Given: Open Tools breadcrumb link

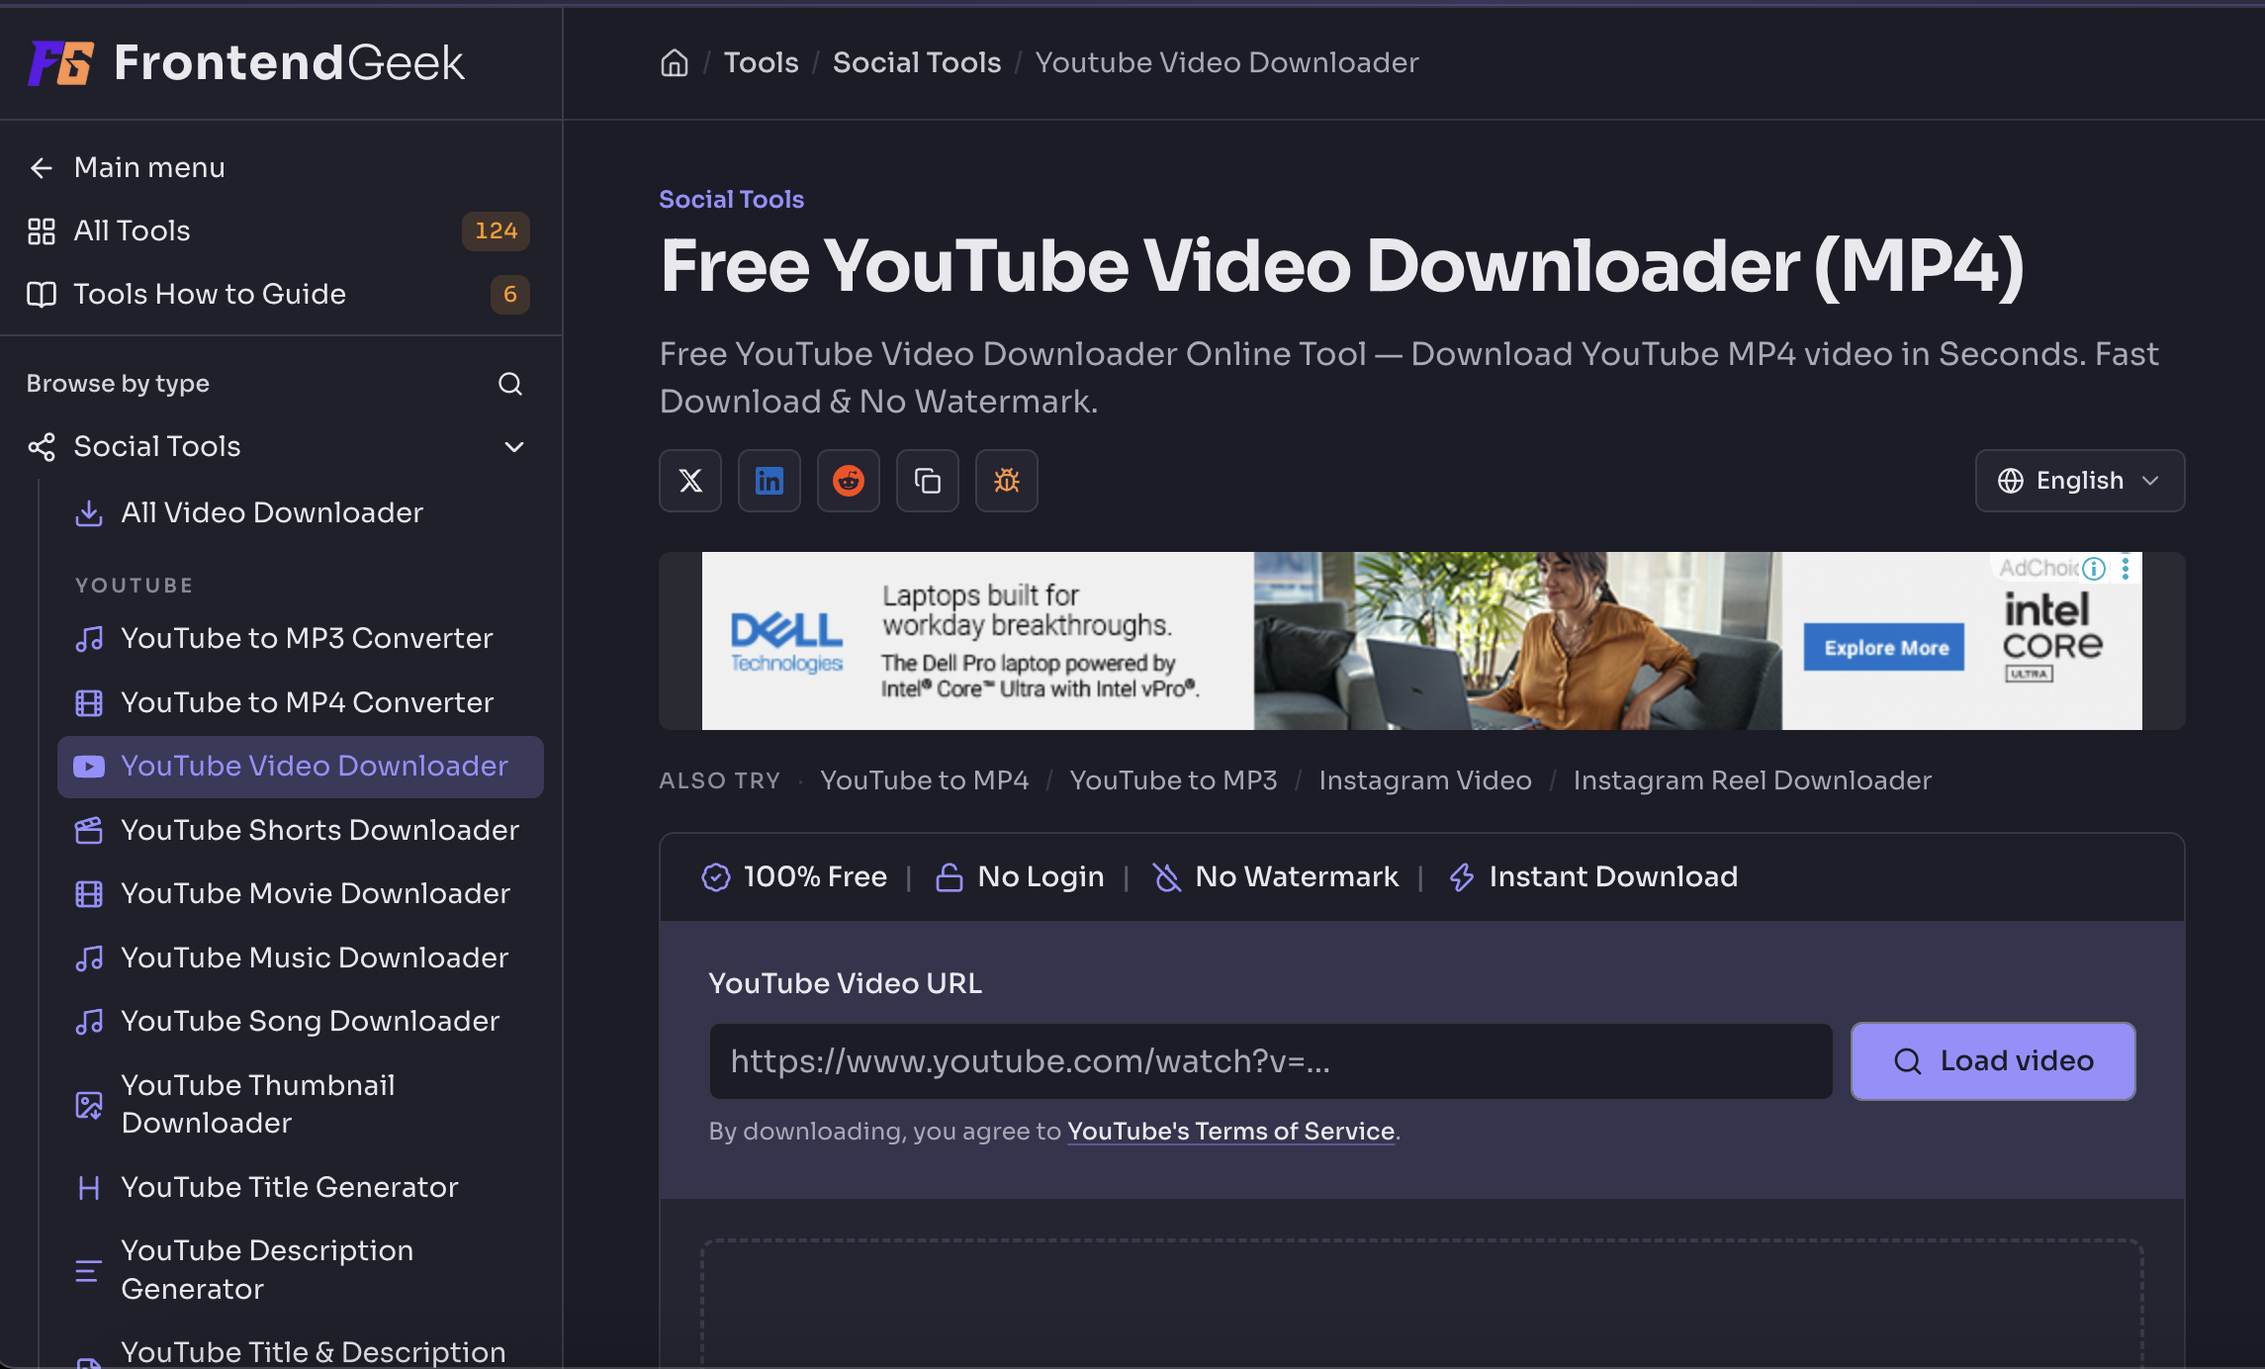Looking at the screenshot, I should (x=761, y=62).
